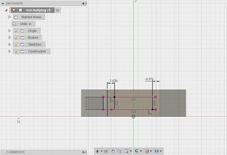Image resolution: width=227 pixels, height=155 pixels.
Task: Expand the Construction folder
Action: click(9, 51)
